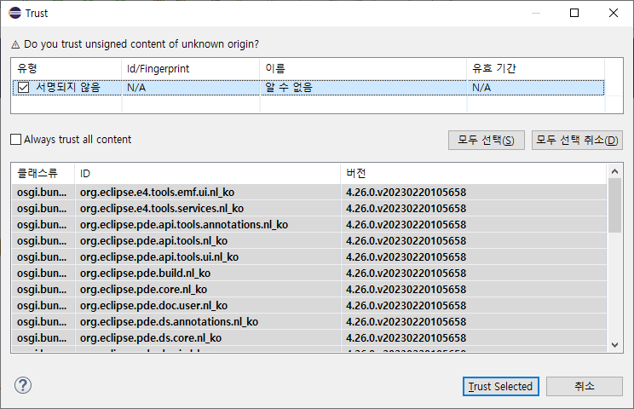Click scrollbar up arrow in bundle list
The width and height of the screenshot is (634, 409).
coord(614,172)
